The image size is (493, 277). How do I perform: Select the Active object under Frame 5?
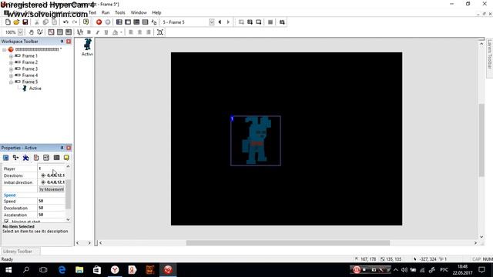point(35,88)
